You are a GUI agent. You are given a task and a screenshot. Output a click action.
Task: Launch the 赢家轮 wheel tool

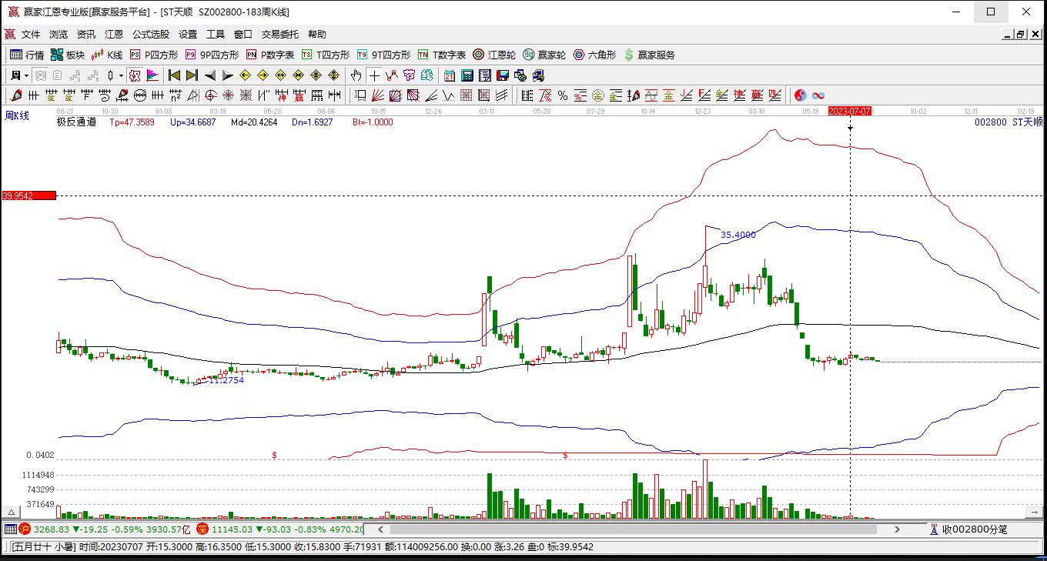point(544,55)
